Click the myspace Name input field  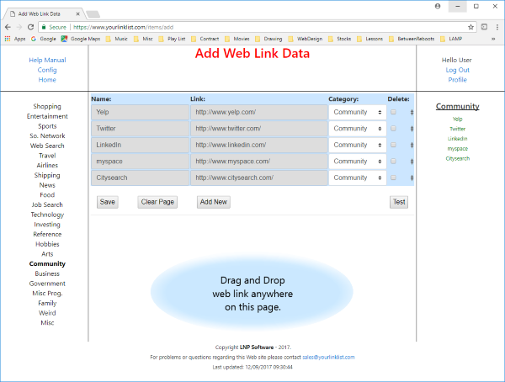point(140,162)
